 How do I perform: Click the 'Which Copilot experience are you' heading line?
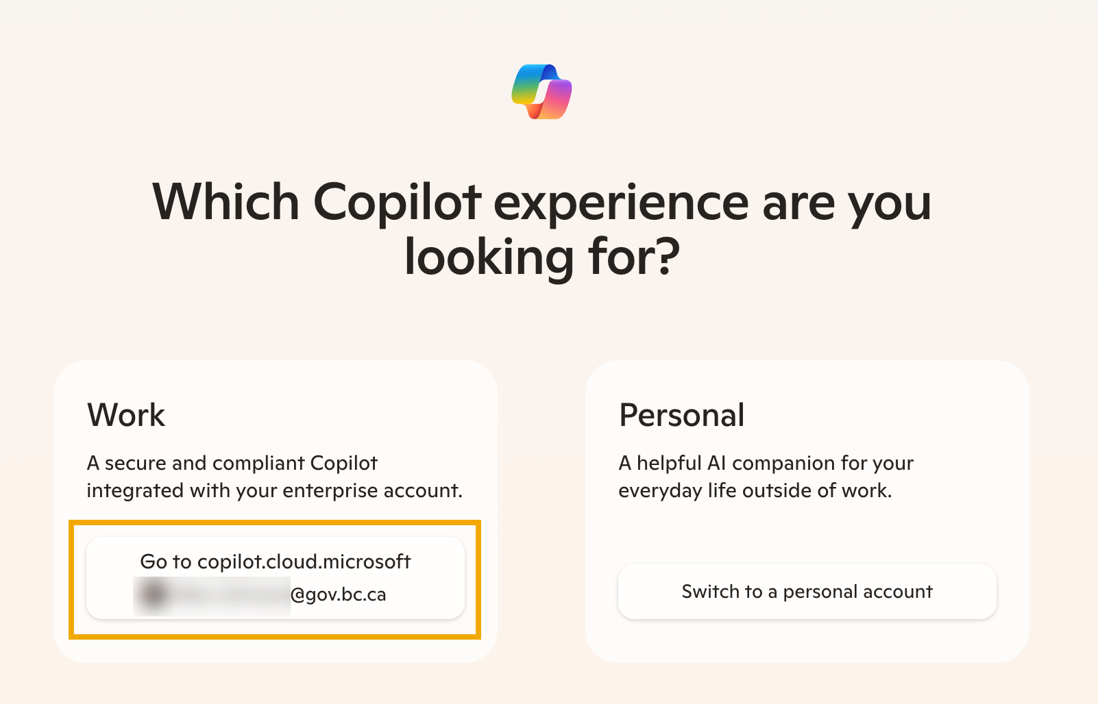(542, 203)
